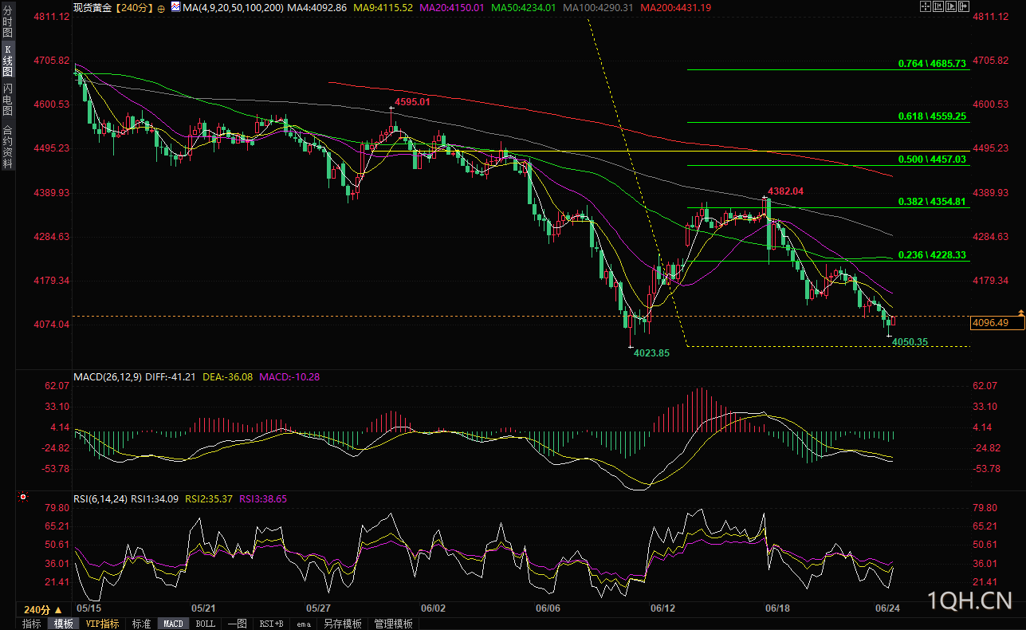The image size is (1026, 630).
Task: Select the 合约资料 sidebar tab
Action: (8, 145)
